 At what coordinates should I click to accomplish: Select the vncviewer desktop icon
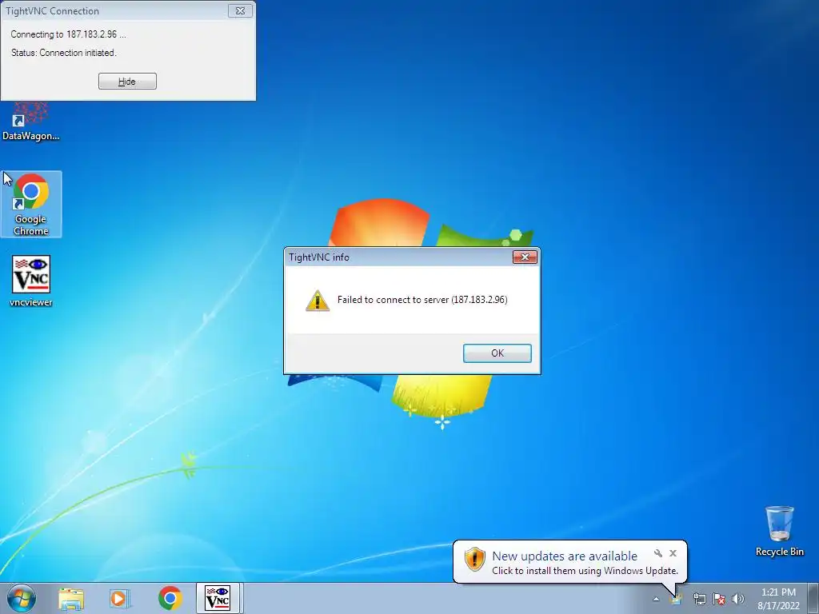pyautogui.click(x=31, y=281)
